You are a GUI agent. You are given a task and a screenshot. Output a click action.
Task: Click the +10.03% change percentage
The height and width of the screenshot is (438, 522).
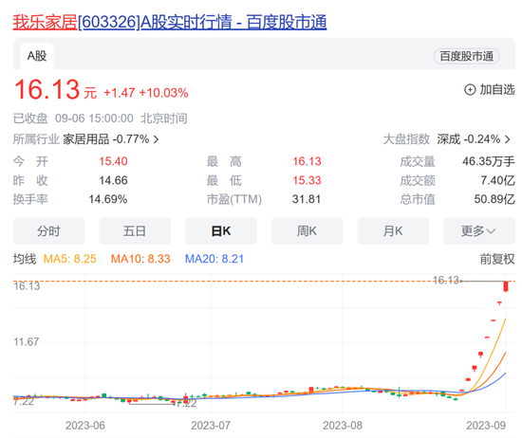[163, 93]
